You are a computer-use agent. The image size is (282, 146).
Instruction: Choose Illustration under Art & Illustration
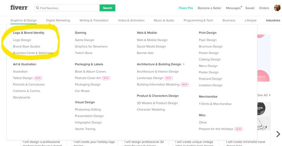[20, 72]
